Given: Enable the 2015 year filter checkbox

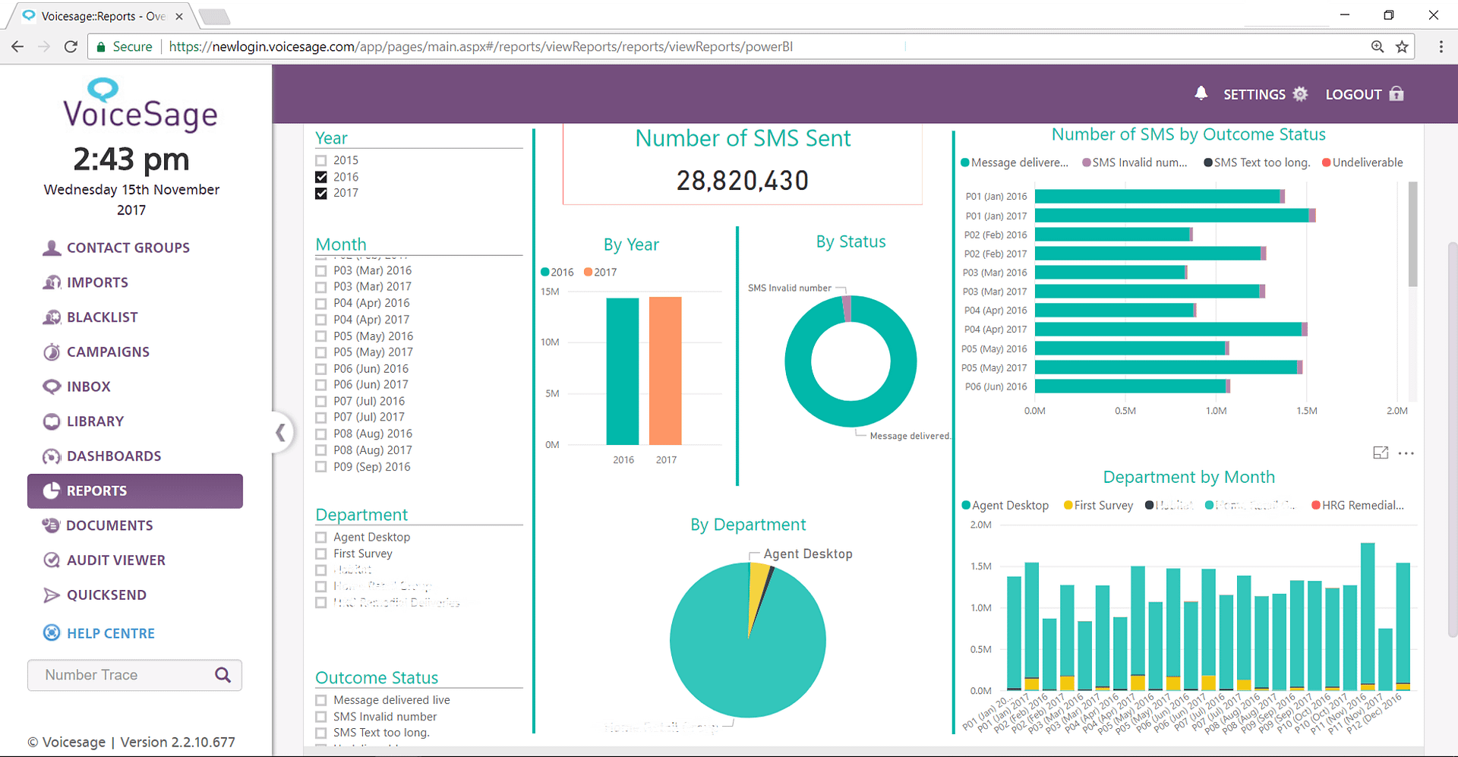Looking at the screenshot, I should [x=320, y=160].
